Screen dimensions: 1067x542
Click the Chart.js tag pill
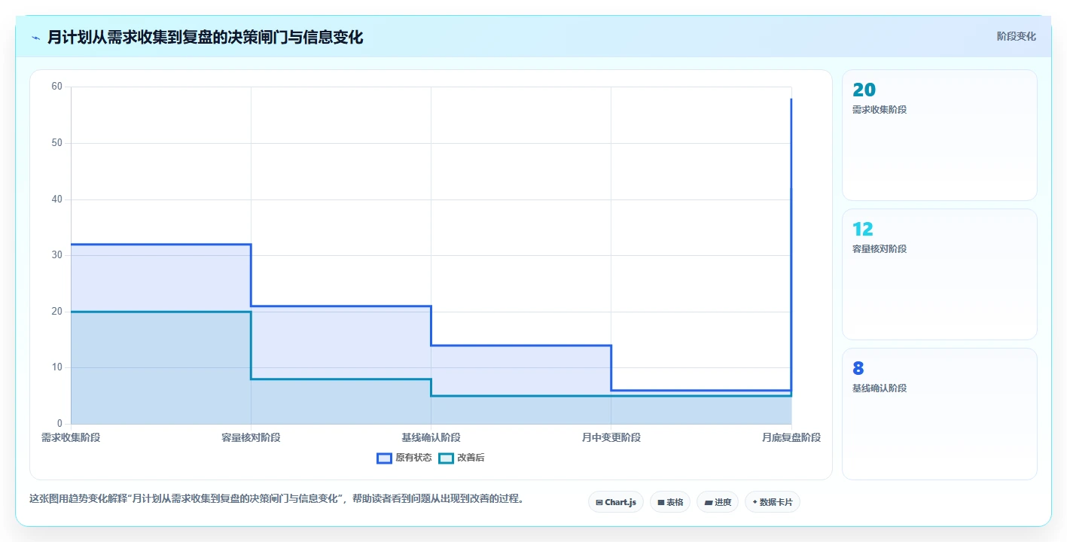(x=615, y=502)
